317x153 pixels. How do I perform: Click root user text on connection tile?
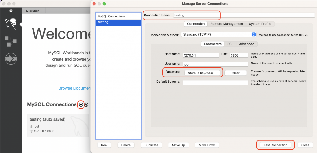click(x=37, y=126)
